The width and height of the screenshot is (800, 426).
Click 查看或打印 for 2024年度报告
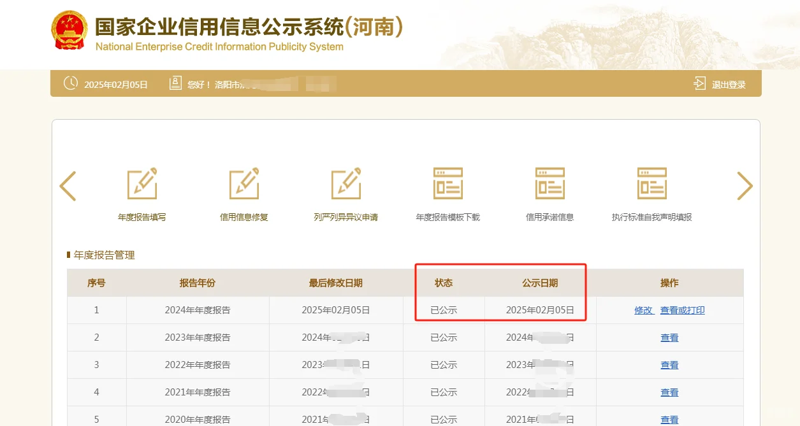tap(683, 310)
